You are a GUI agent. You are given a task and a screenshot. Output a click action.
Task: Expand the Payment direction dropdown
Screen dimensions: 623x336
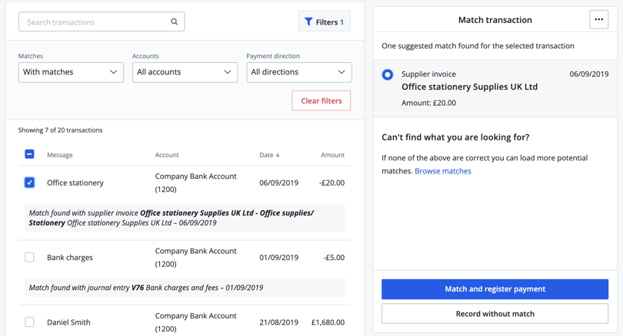(298, 72)
